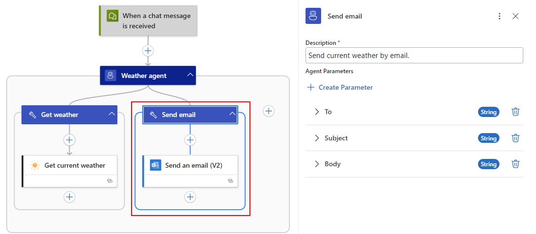Close the Send email panel
Viewport: 536px width, 234px height.
(516, 16)
